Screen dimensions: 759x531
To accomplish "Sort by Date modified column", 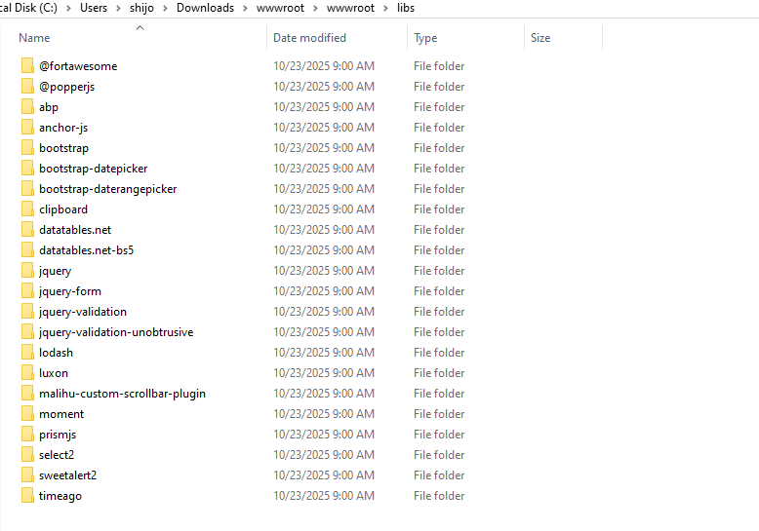I will (x=309, y=38).
